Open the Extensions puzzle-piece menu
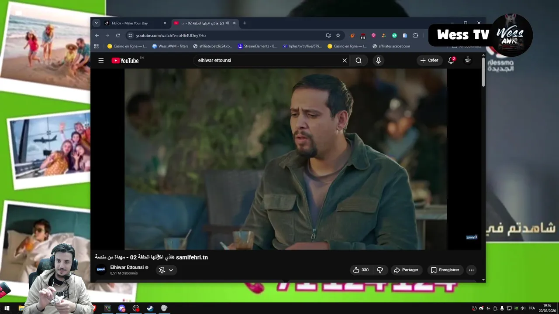 pos(415,35)
